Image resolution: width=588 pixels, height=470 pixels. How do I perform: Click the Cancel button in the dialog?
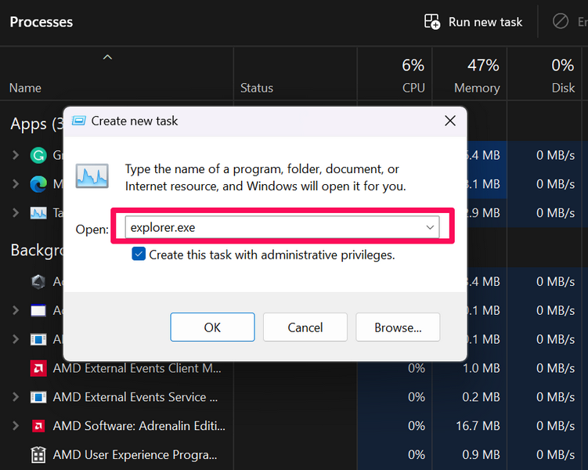click(305, 327)
